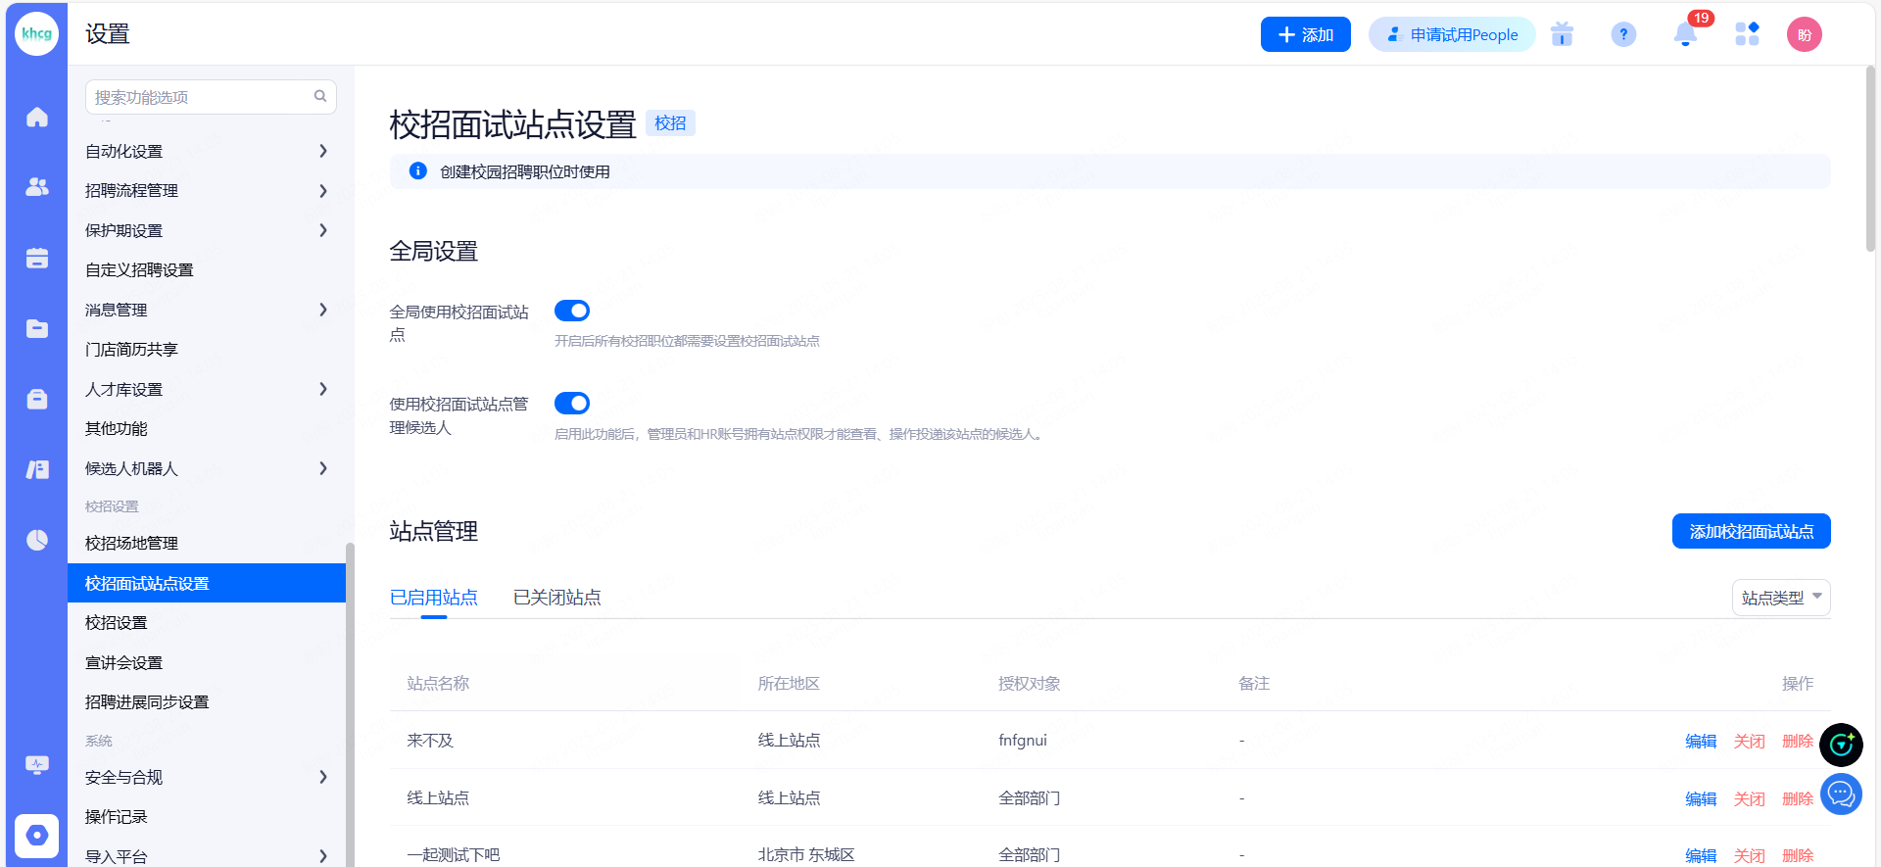Image resolution: width=1881 pixels, height=867 pixels.
Task: Focus the 搜索功能选项 search field
Action: 201,97
